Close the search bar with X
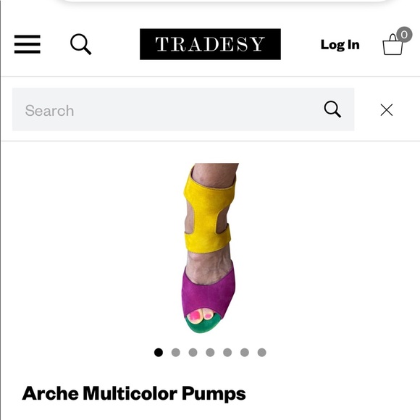The height and width of the screenshot is (420, 420). pyautogui.click(x=387, y=110)
